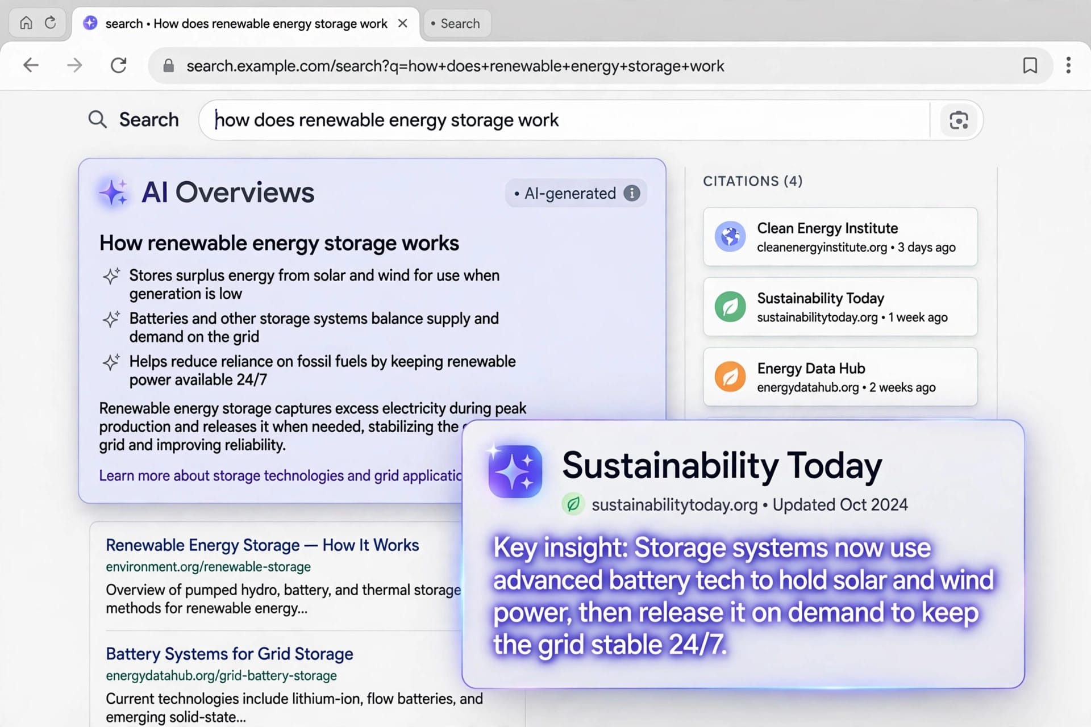Click the Search label beside magnifier
The image size is (1091, 727).
click(149, 120)
